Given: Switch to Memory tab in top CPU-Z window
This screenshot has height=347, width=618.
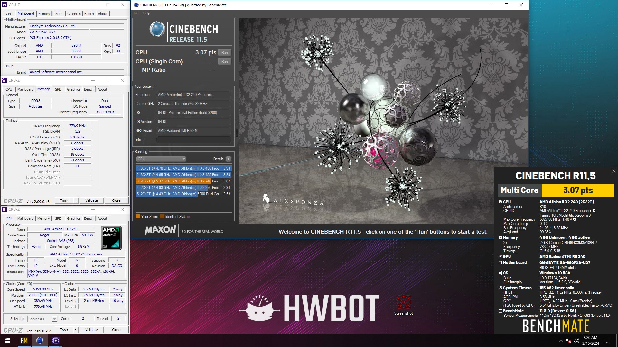Looking at the screenshot, I should (44, 14).
